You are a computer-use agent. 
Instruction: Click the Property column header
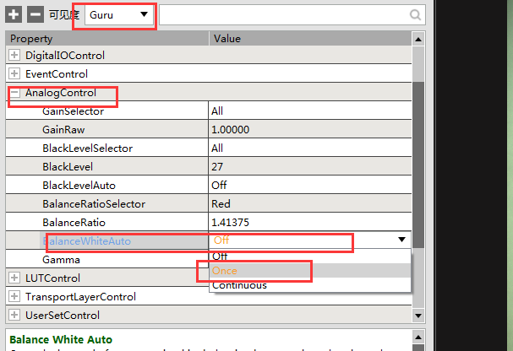click(x=107, y=39)
